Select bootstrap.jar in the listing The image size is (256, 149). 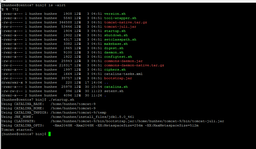pyautogui.click(x=118, y=78)
